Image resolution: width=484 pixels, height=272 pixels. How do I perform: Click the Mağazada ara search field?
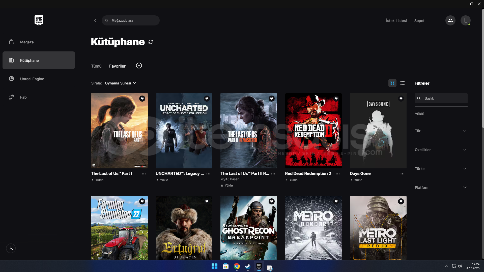pos(131,20)
